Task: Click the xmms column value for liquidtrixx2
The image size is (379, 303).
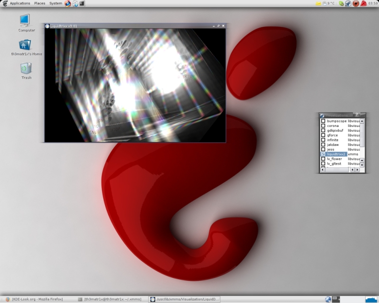Action: tap(353, 154)
